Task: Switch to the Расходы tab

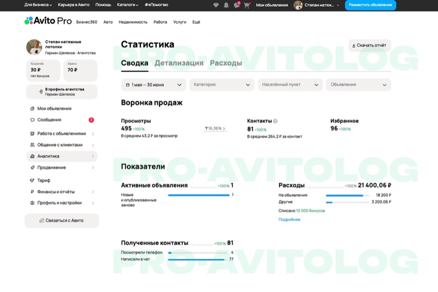Action: [226, 63]
